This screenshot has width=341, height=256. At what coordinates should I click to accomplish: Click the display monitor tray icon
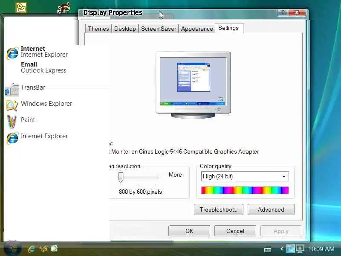pos(300,249)
